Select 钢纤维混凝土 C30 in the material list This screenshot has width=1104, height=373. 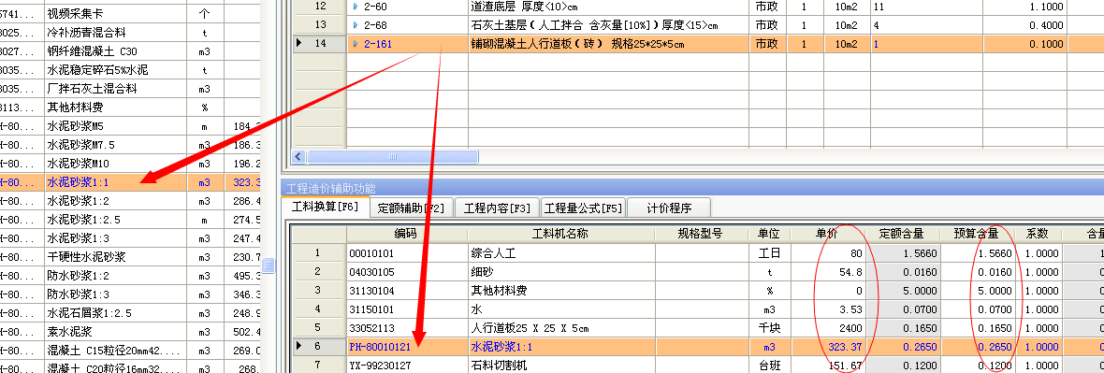point(92,51)
